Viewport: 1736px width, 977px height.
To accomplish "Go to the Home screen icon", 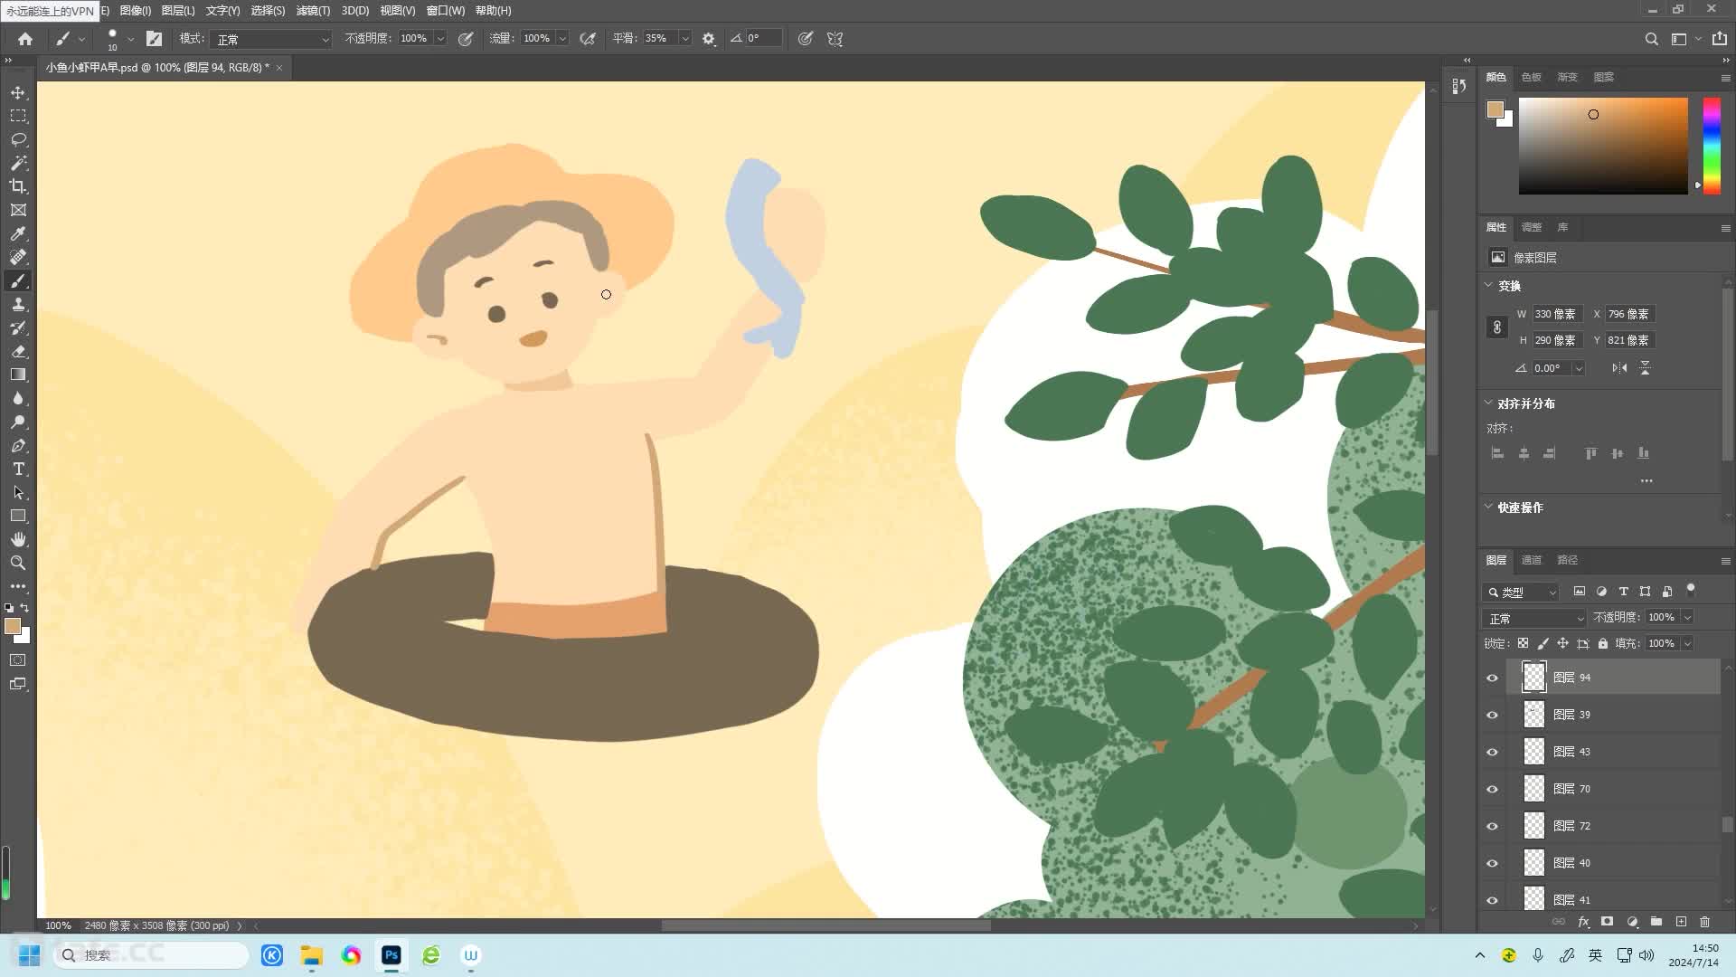I will (25, 39).
